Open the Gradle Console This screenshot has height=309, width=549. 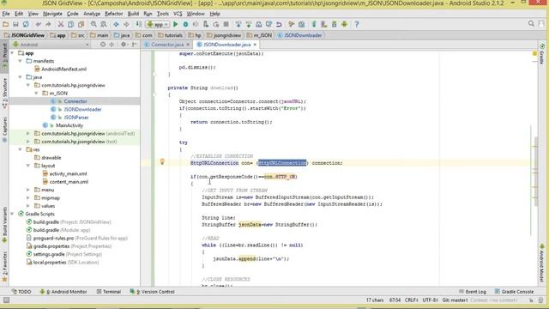coord(514,292)
